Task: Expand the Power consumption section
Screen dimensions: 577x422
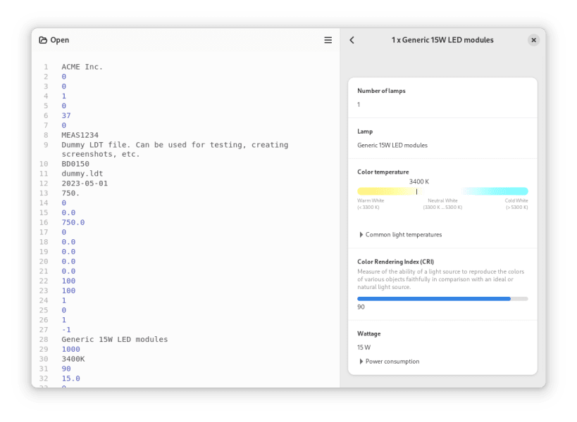Action: coord(390,362)
